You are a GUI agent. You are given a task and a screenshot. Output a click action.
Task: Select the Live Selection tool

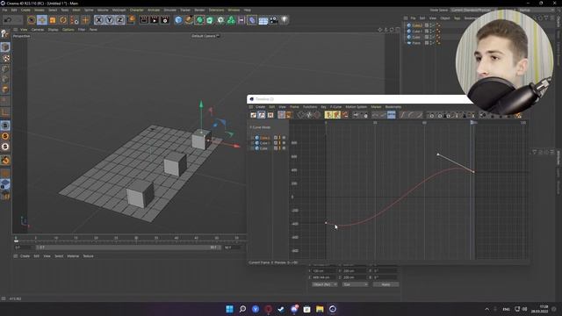click(x=32, y=20)
